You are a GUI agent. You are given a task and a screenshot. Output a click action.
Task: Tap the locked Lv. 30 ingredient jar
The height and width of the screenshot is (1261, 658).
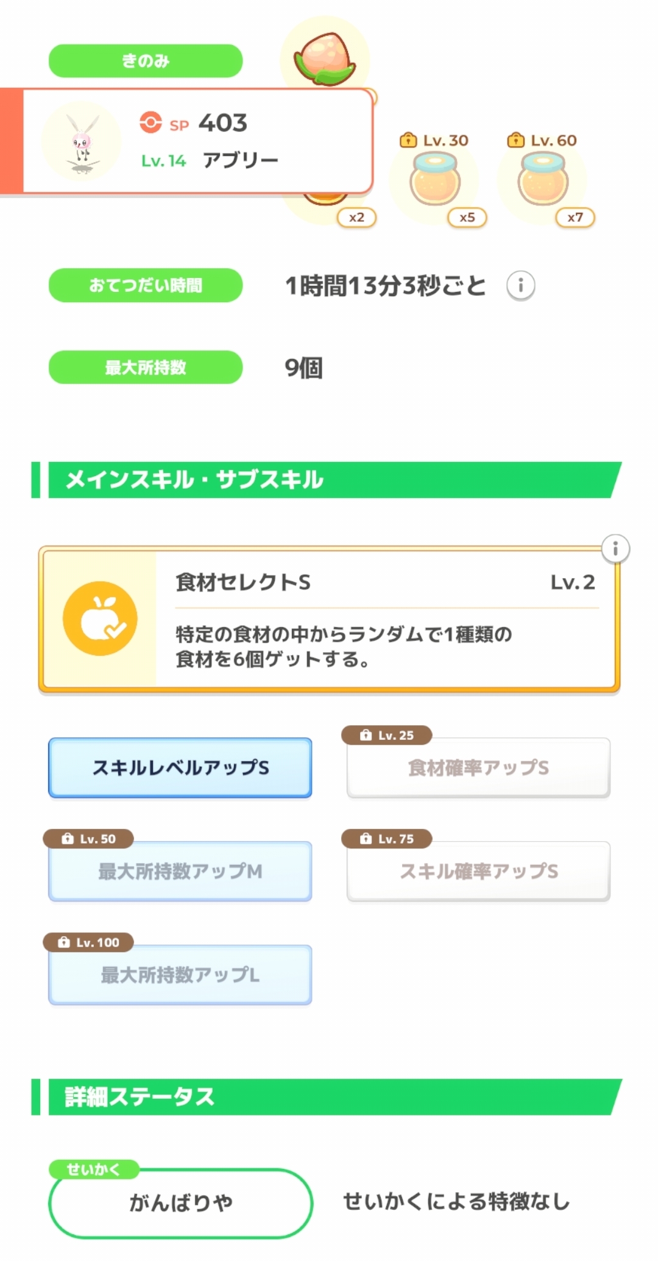434,179
